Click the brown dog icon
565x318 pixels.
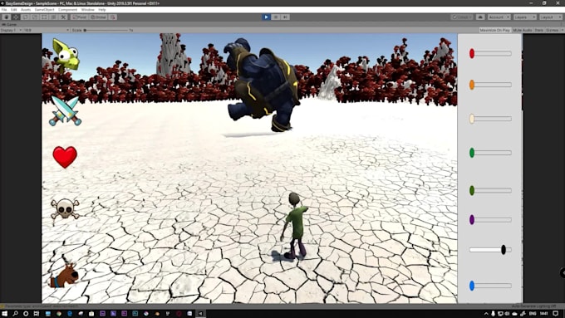(x=65, y=276)
